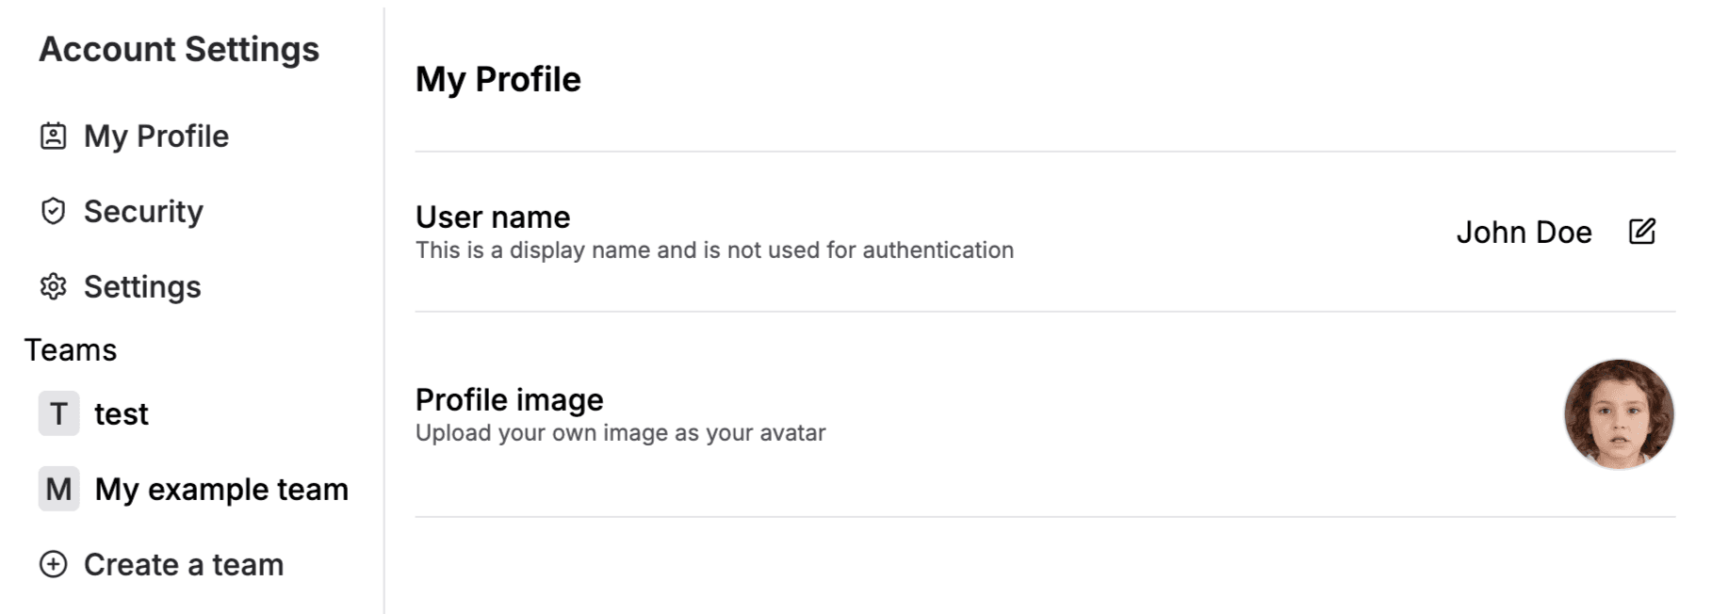This screenshot has height=614, width=1712.
Task: Click the 'M' badge of My example team
Action: (x=58, y=490)
